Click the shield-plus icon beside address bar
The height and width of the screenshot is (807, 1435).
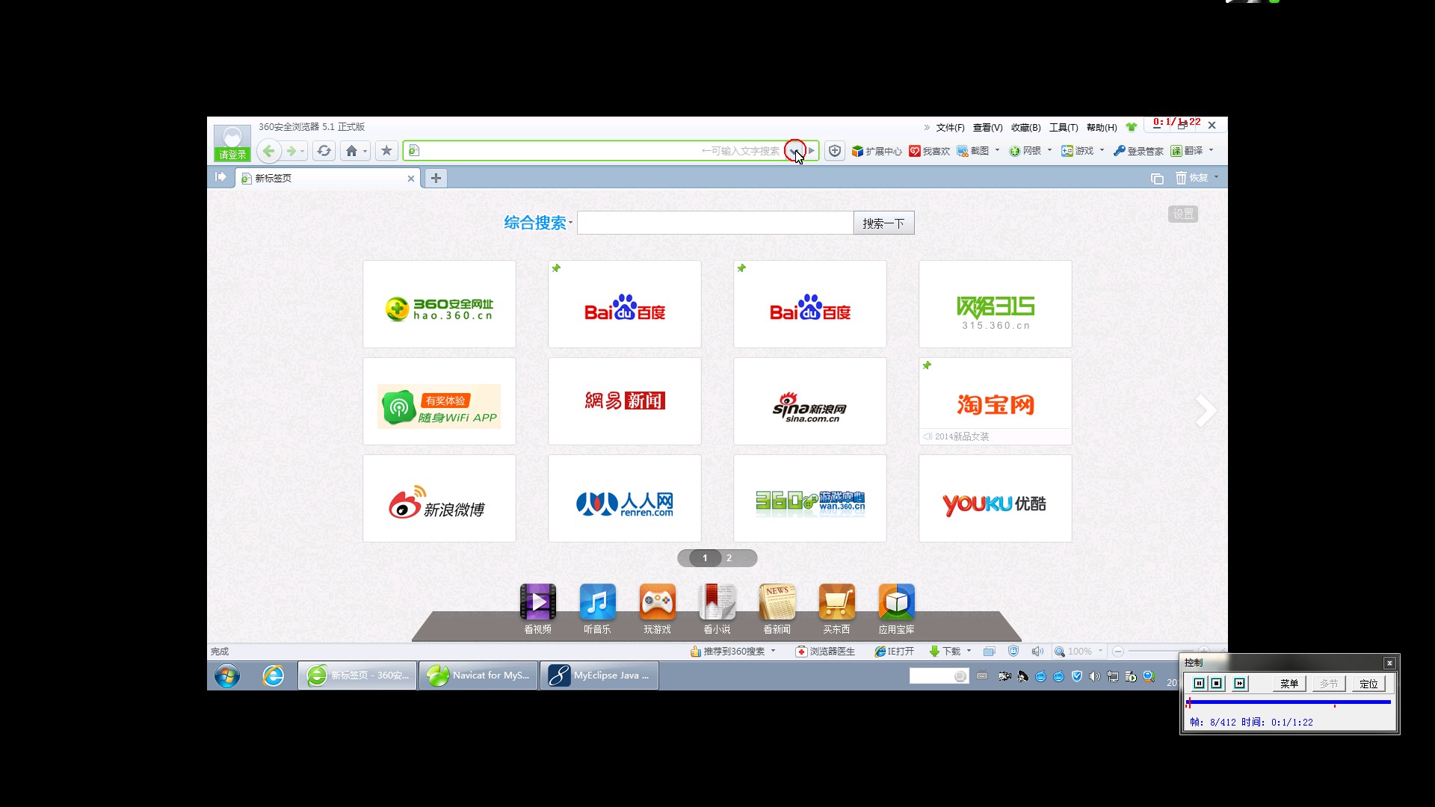click(835, 151)
